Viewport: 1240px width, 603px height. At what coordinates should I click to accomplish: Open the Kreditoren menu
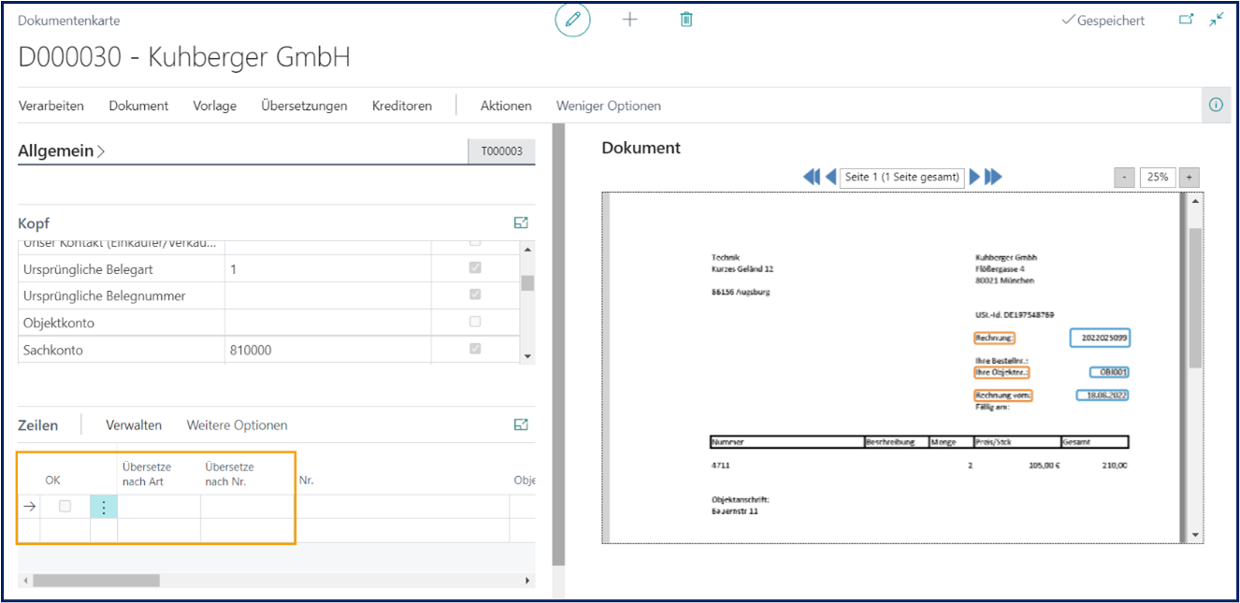[401, 106]
